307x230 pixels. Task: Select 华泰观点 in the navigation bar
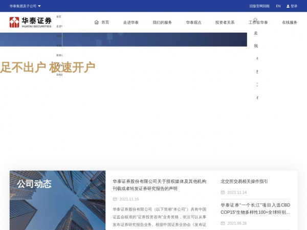193,22
